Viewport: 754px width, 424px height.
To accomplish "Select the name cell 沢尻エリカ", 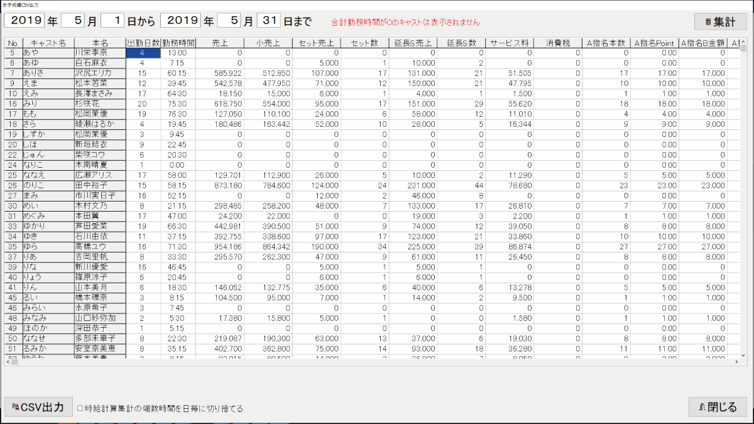I will tap(100, 73).
